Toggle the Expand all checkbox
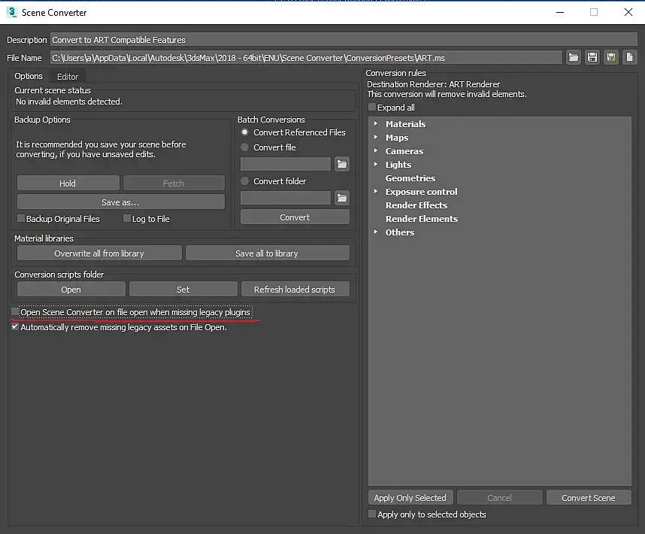 click(372, 107)
